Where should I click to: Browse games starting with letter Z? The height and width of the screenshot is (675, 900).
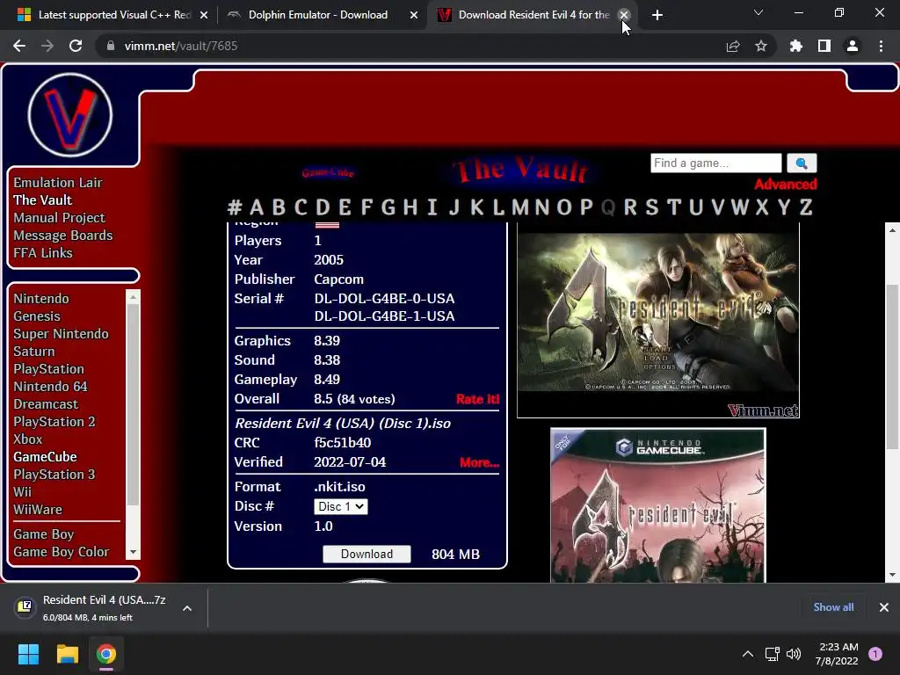[806, 207]
